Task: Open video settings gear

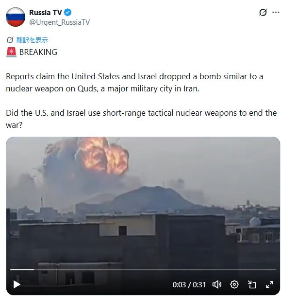Action: tap(234, 284)
